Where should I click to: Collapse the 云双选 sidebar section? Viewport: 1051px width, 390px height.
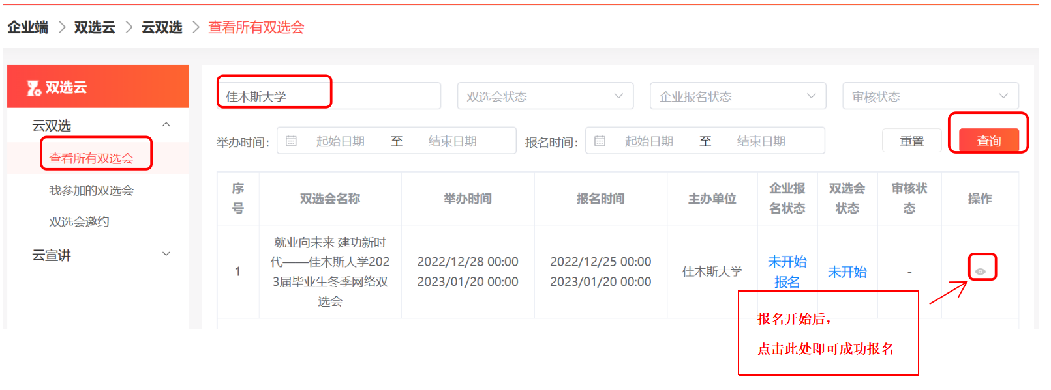point(166,125)
